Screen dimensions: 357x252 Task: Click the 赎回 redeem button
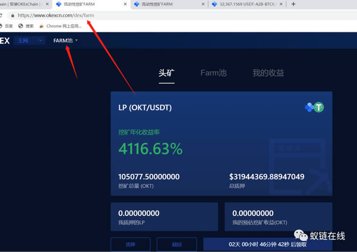(177, 244)
